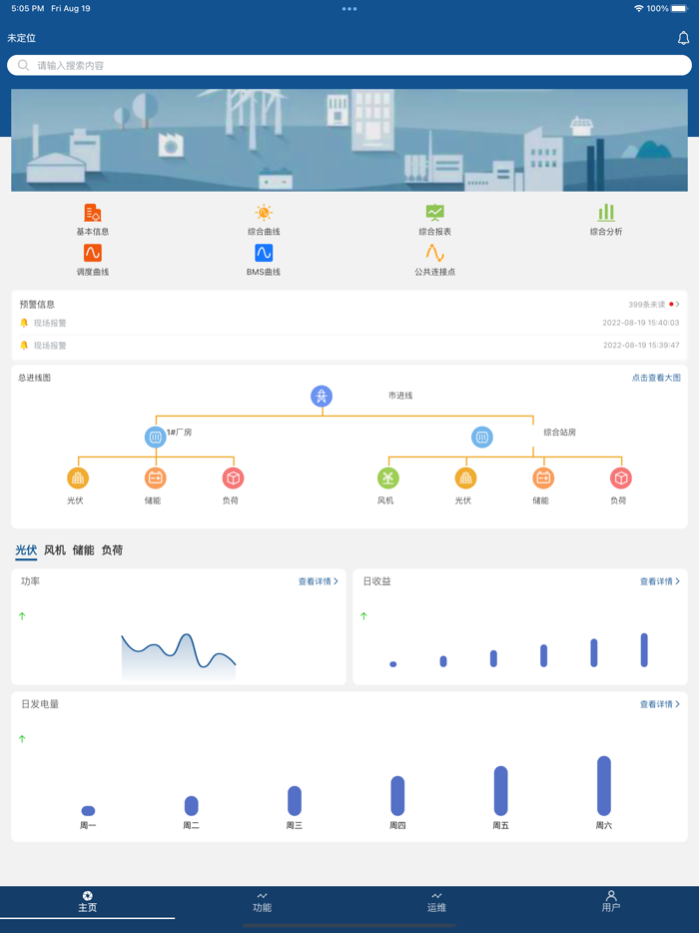The height and width of the screenshot is (933, 699).
Task: Click the 日收益 title
Action: tap(377, 581)
